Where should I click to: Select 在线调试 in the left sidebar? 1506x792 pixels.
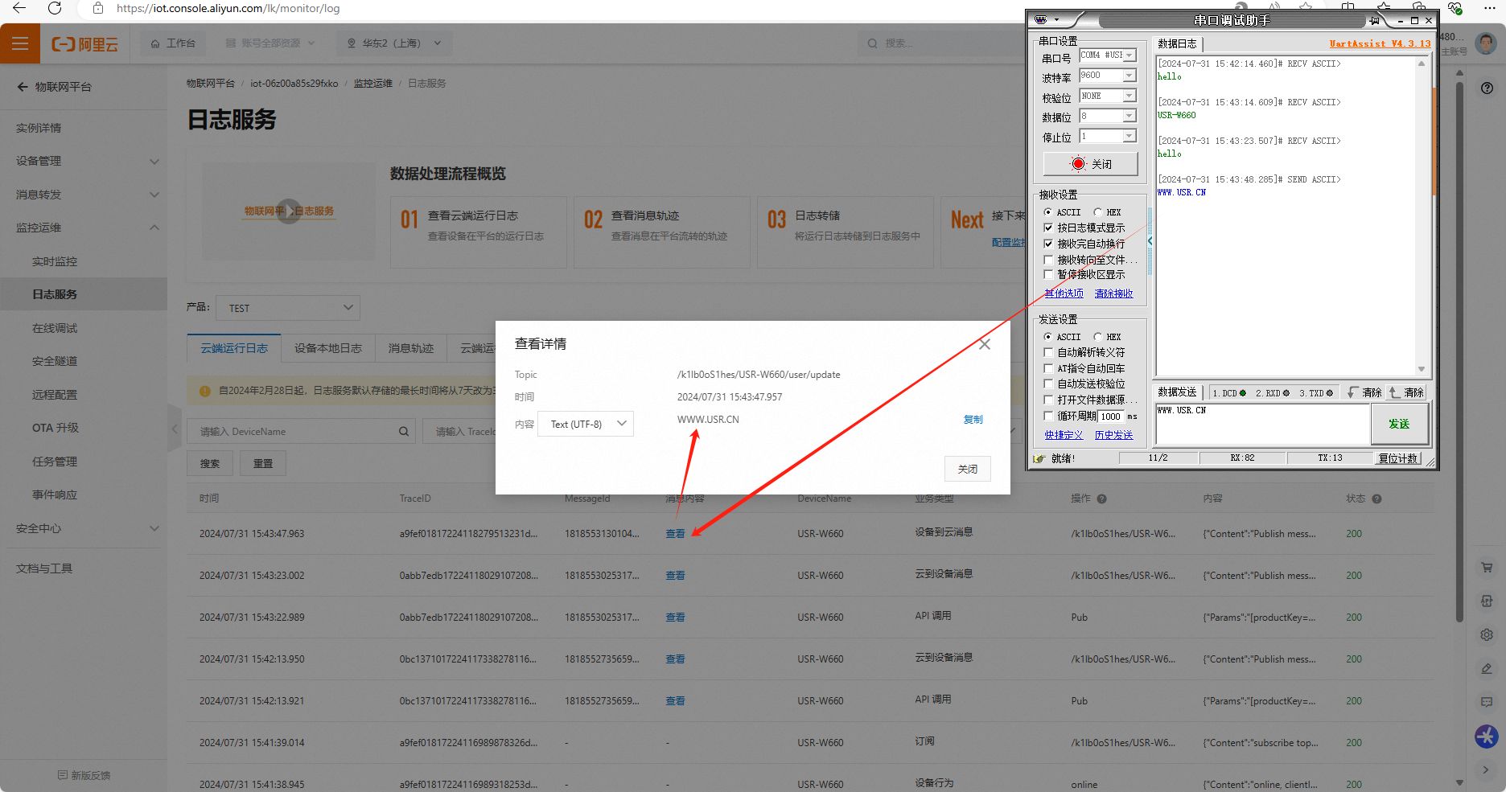[55, 328]
